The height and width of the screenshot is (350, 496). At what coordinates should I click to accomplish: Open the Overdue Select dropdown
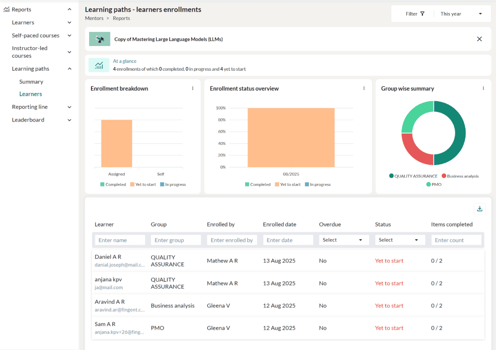click(343, 240)
